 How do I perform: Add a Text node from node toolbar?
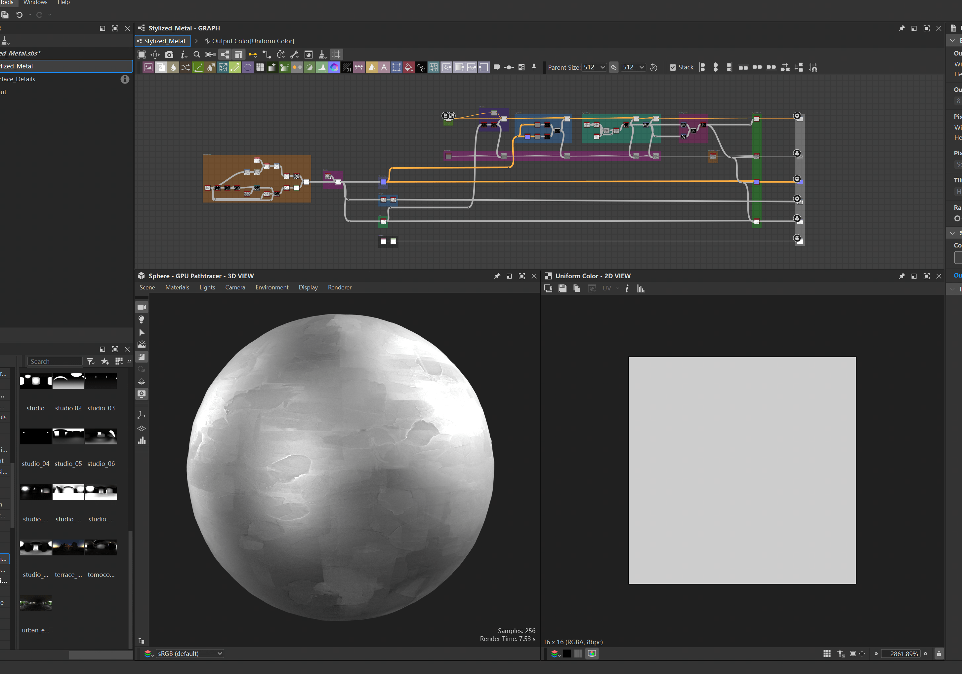click(x=384, y=67)
